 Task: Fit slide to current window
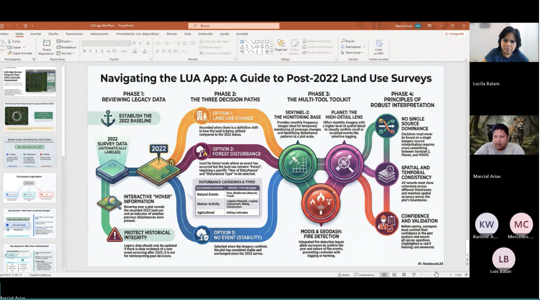tap(466, 275)
